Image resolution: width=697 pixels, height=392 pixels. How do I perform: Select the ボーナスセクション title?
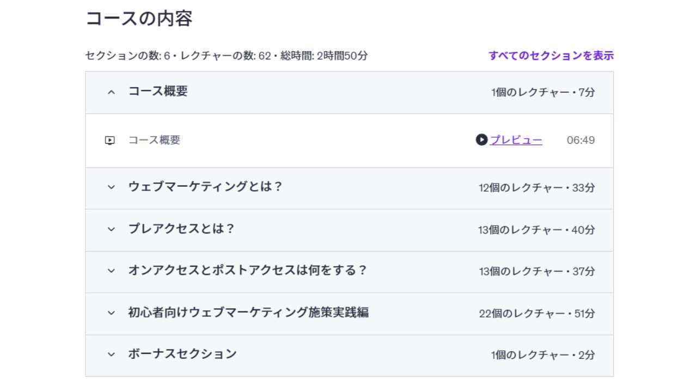182,354
